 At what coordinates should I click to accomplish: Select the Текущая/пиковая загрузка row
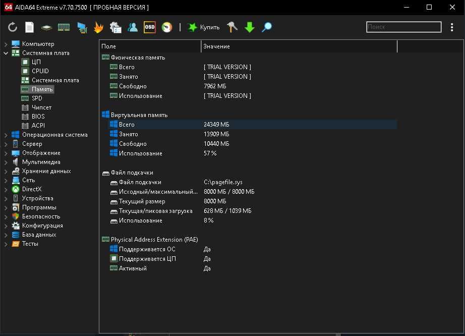(x=249, y=211)
